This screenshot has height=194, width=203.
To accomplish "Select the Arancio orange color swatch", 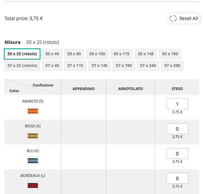I will (33, 111).
